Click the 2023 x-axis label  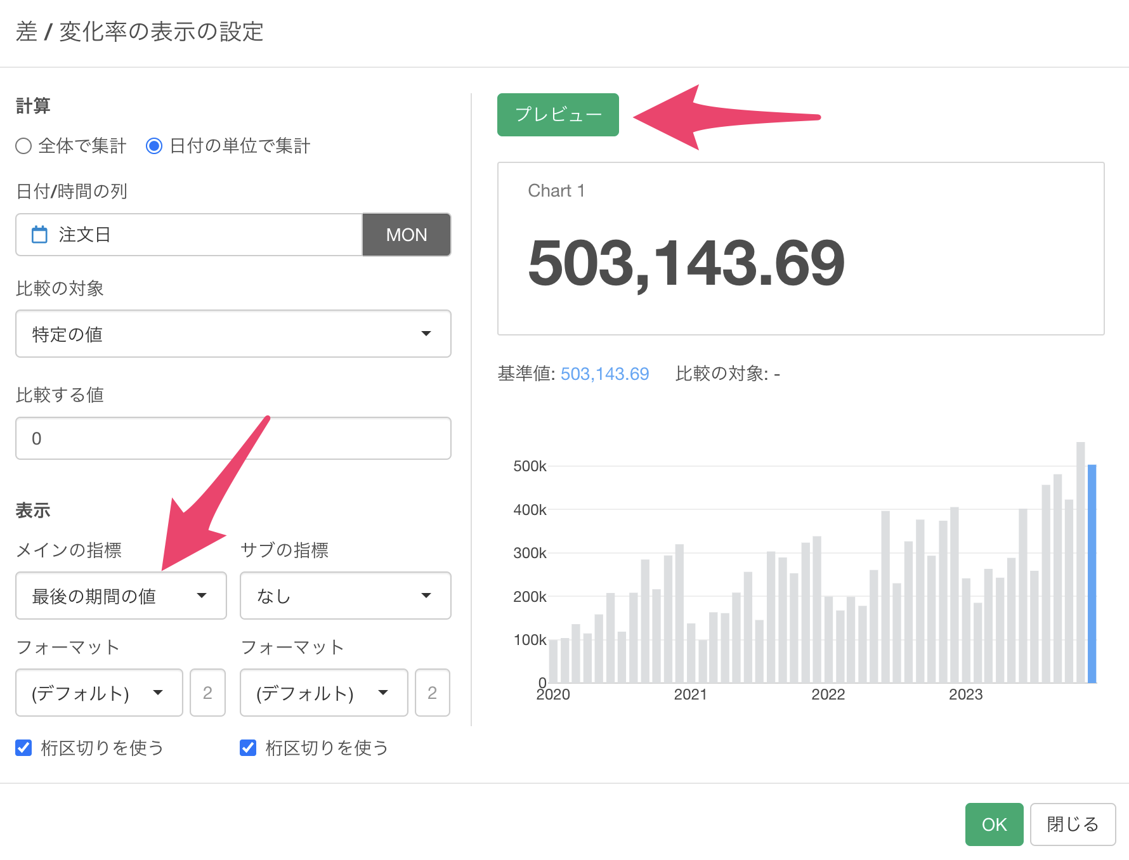965,694
